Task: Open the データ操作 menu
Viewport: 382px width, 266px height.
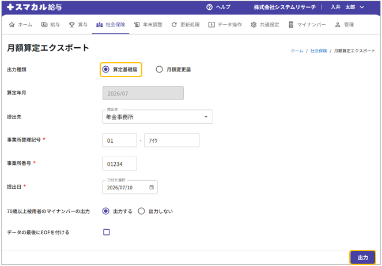Action: [x=225, y=25]
